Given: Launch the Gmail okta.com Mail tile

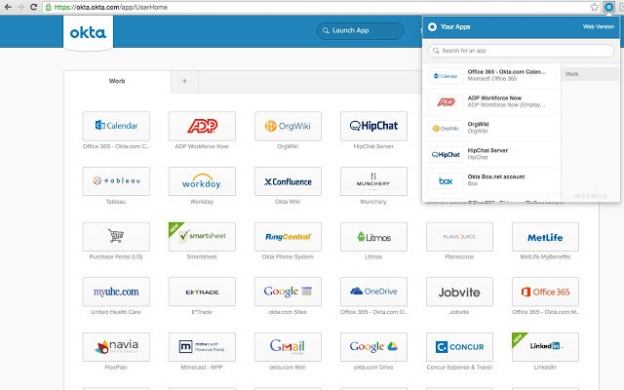Looking at the screenshot, I should pyautogui.click(x=288, y=347).
